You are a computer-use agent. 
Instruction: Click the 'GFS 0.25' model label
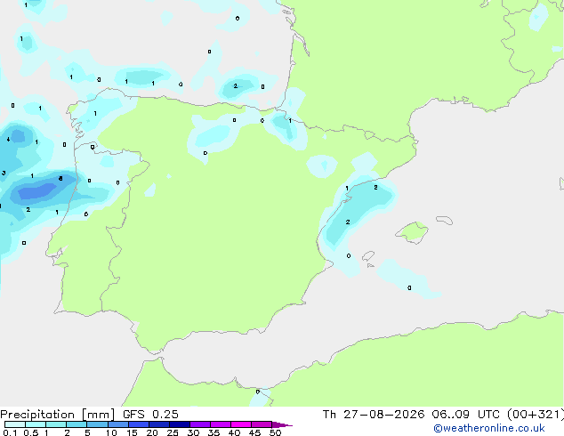(150, 415)
